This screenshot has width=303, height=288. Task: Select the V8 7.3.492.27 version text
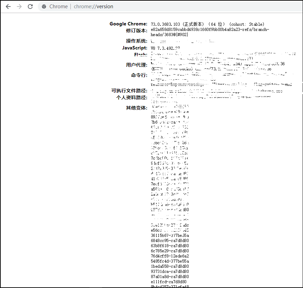[165, 48]
